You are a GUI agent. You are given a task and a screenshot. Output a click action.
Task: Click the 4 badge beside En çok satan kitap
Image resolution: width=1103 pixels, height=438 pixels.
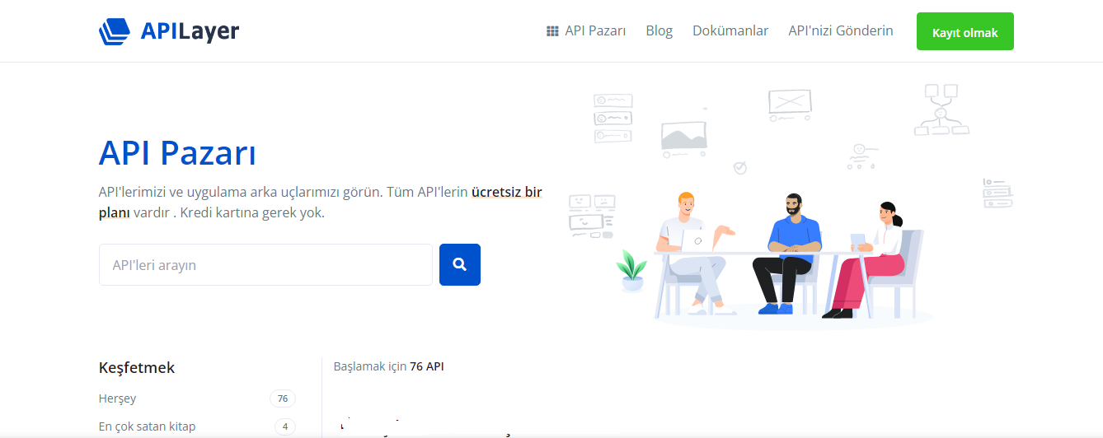[285, 426]
